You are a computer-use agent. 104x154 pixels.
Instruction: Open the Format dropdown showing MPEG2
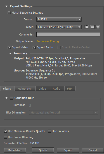coord(59,19)
